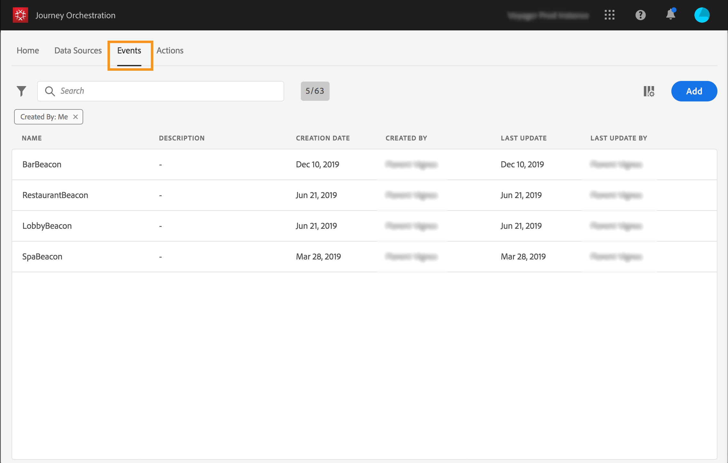The image size is (728, 463).
Task: Open the BarBeacon event
Action: coord(42,164)
